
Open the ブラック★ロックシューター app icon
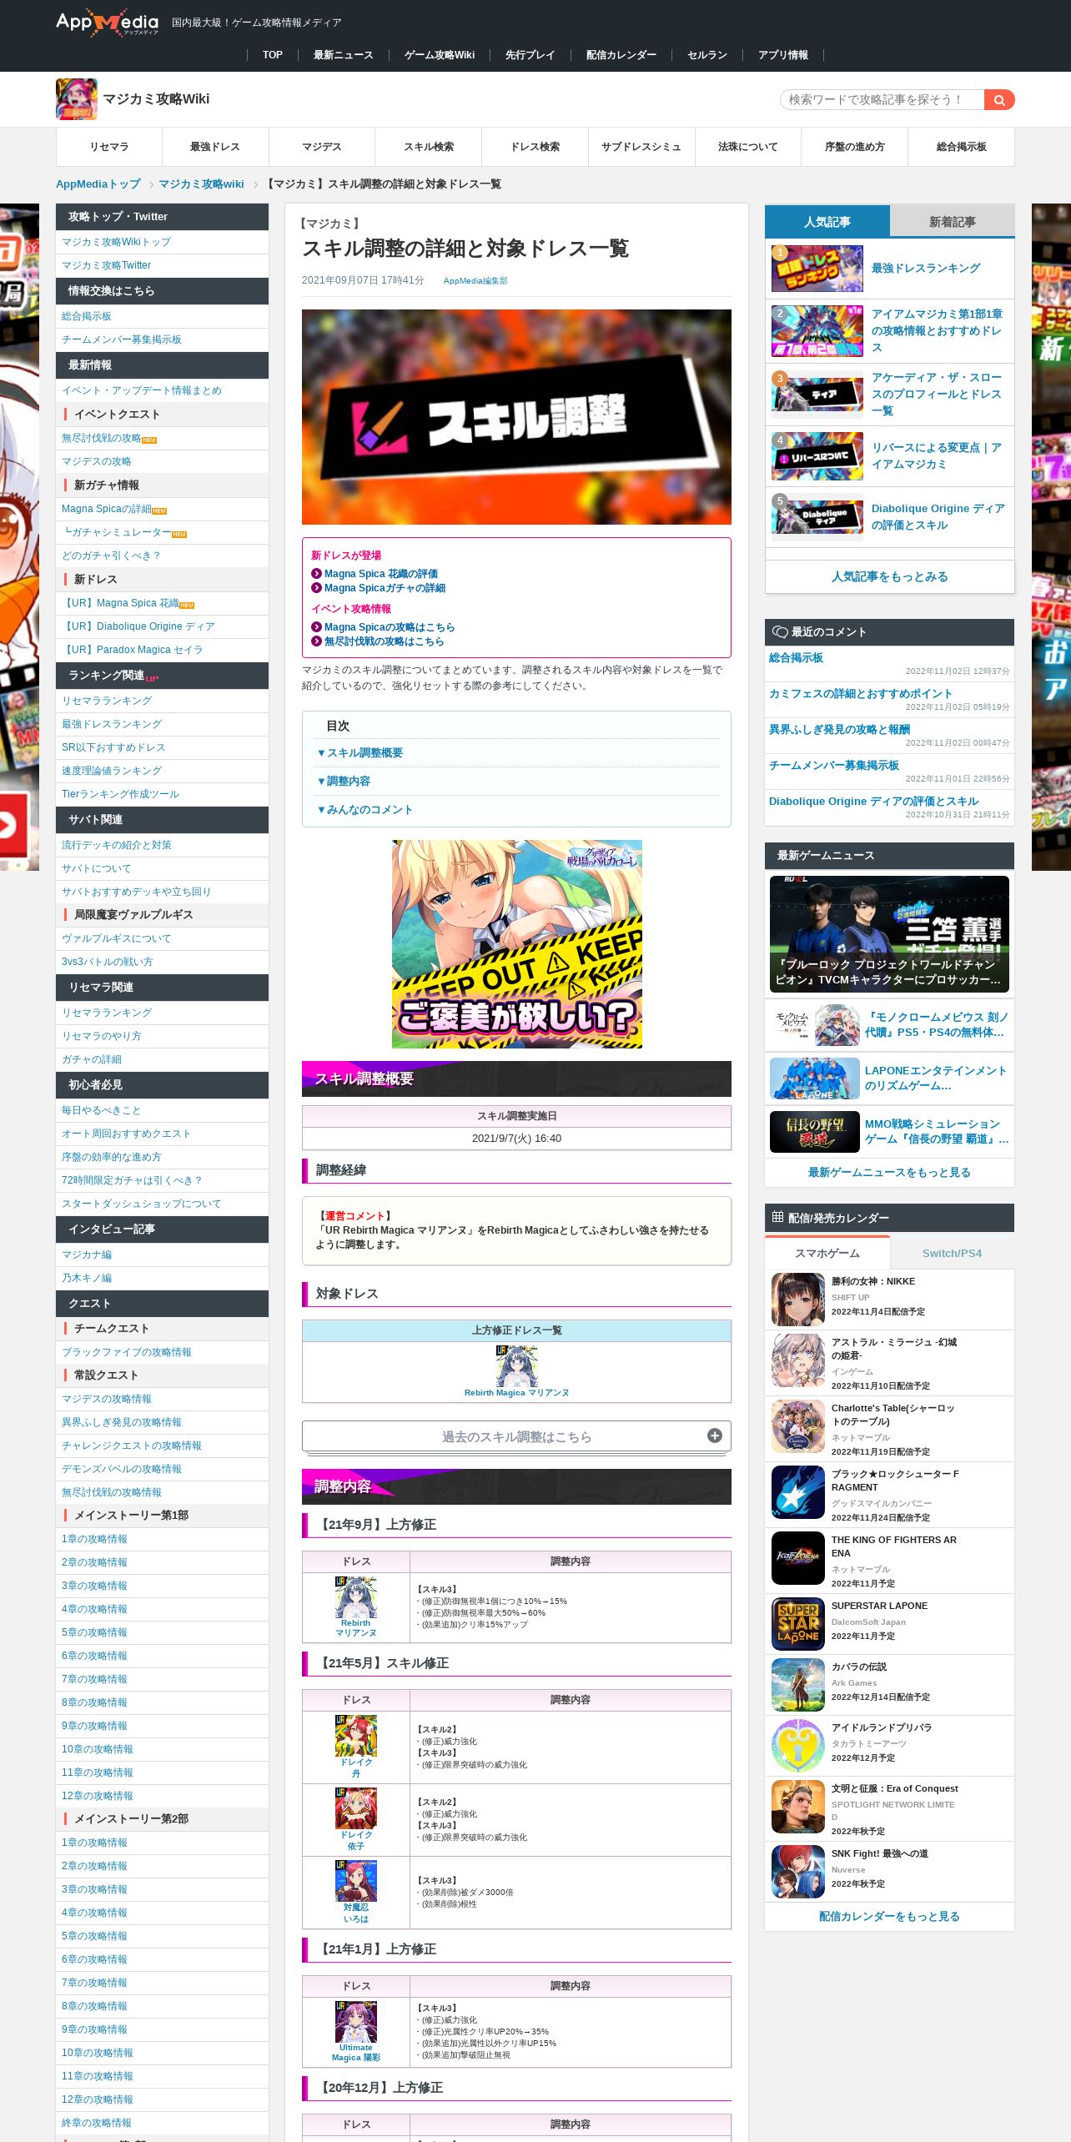798,1492
